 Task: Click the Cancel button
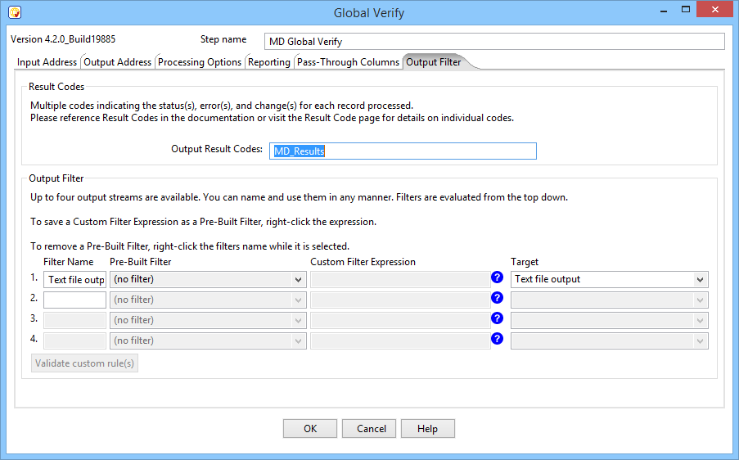point(371,429)
